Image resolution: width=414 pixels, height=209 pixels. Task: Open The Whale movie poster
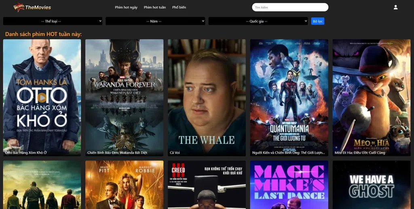207,98
